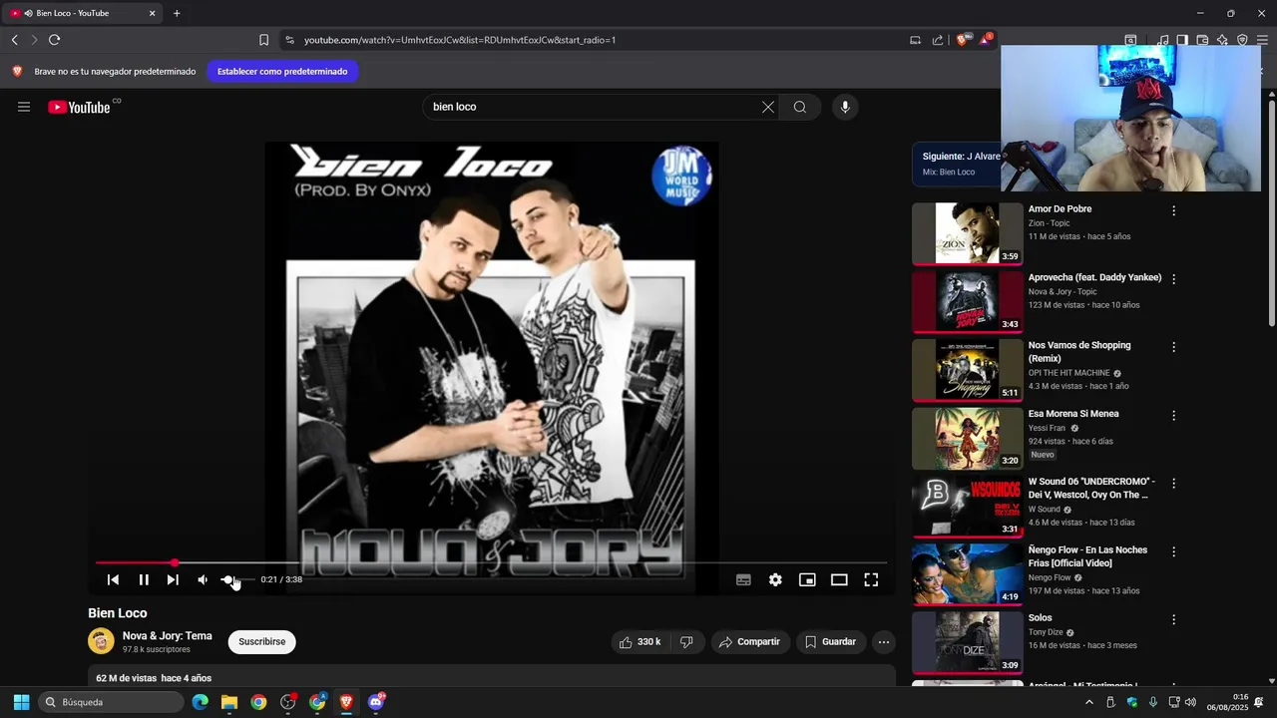Enable miniplayer mode
The width and height of the screenshot is (1277, 718).
(x=807, y=579)
